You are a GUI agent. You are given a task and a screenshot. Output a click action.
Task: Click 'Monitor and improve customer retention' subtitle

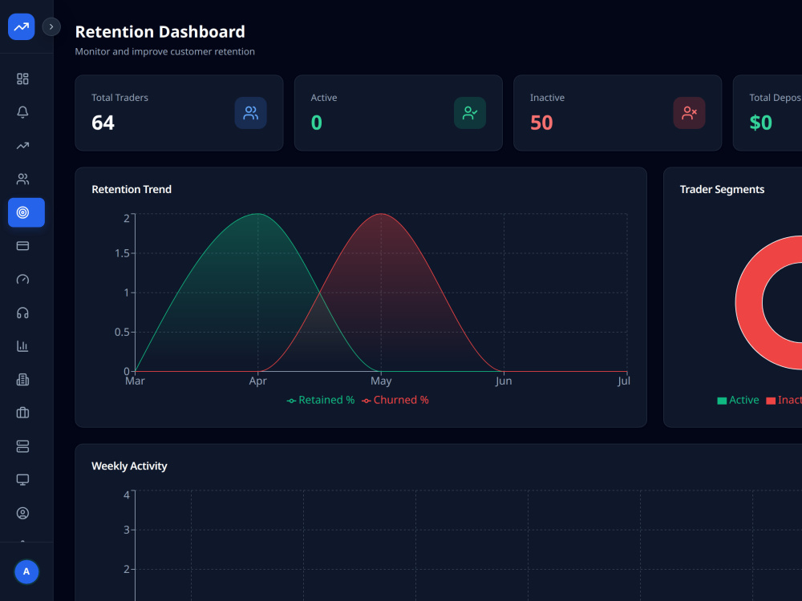click(164, 51)
